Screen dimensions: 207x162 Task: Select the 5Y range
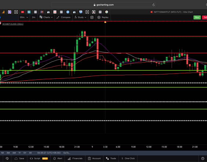coord(25,153)
